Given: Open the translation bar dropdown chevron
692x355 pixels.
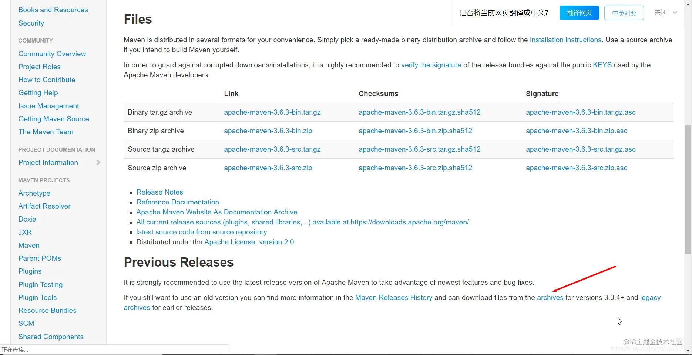Looking at the screenshot, I should 675,13.
